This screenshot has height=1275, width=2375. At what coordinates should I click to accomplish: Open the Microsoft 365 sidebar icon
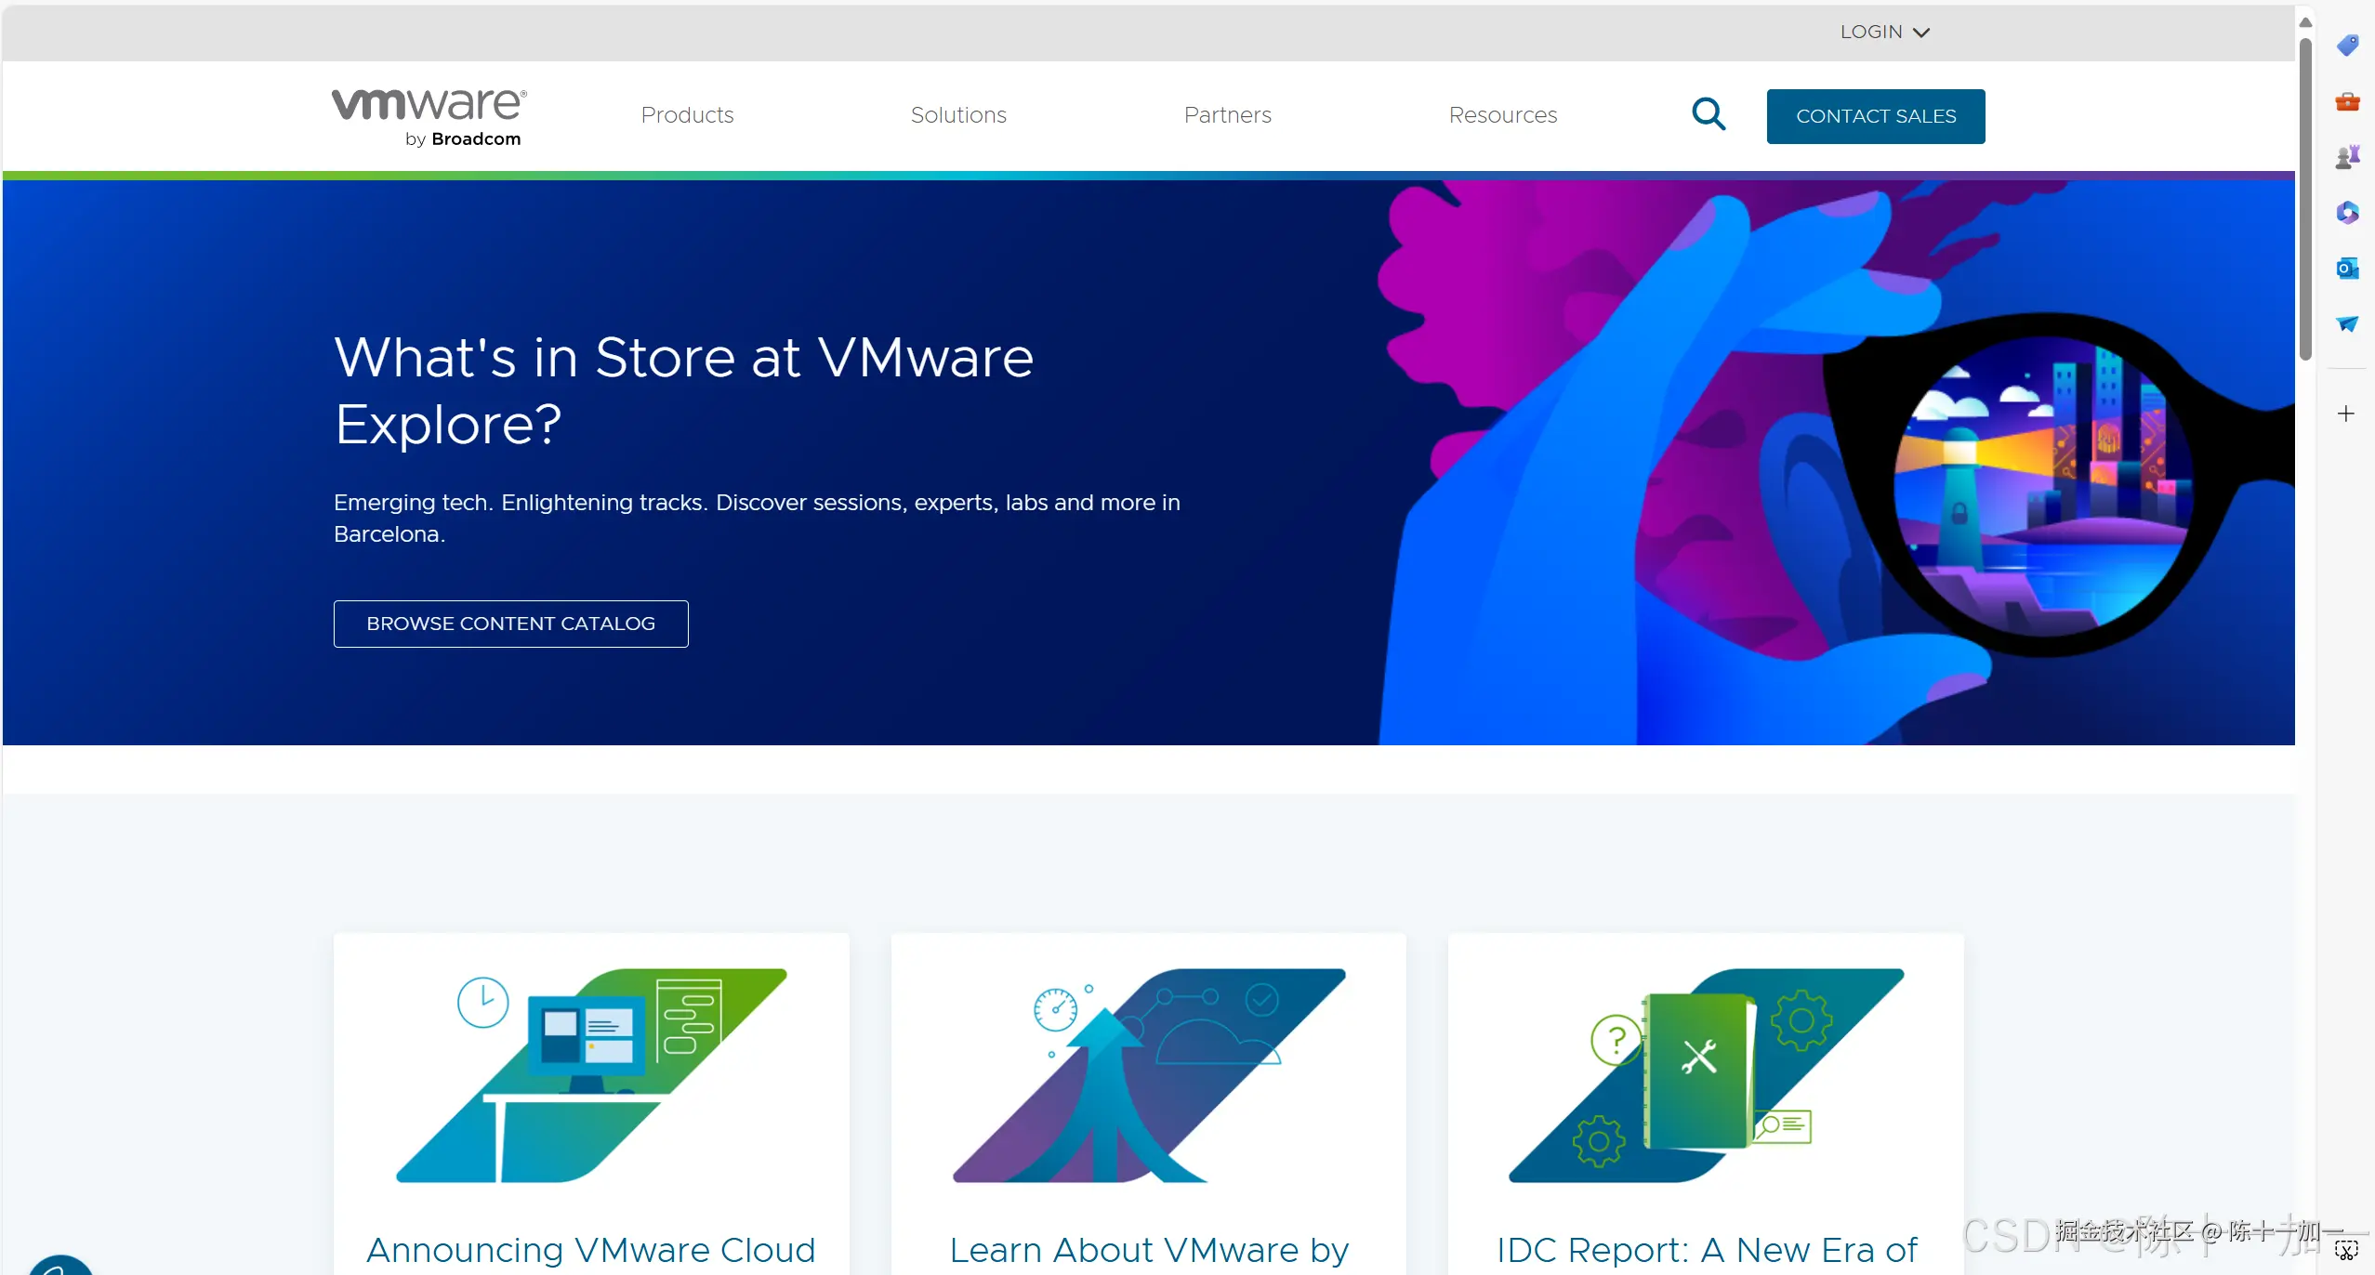click(2346, 213)
